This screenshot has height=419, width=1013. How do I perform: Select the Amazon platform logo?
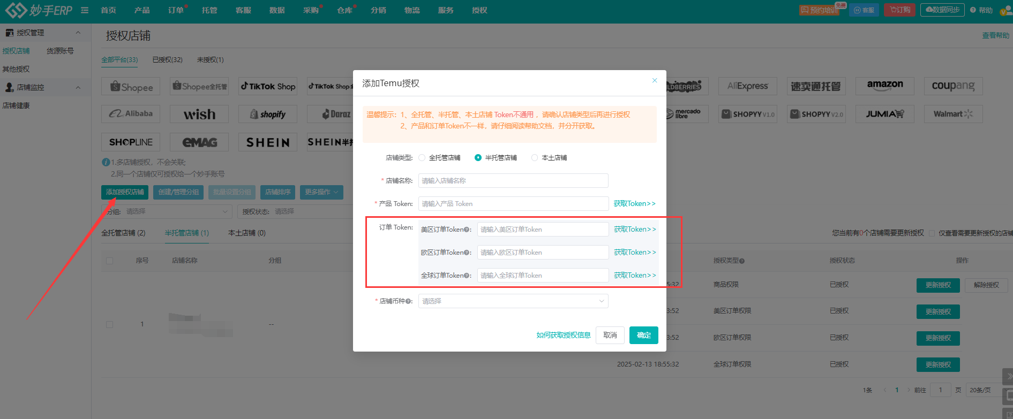pyautogui.click(x=885, y=86)
